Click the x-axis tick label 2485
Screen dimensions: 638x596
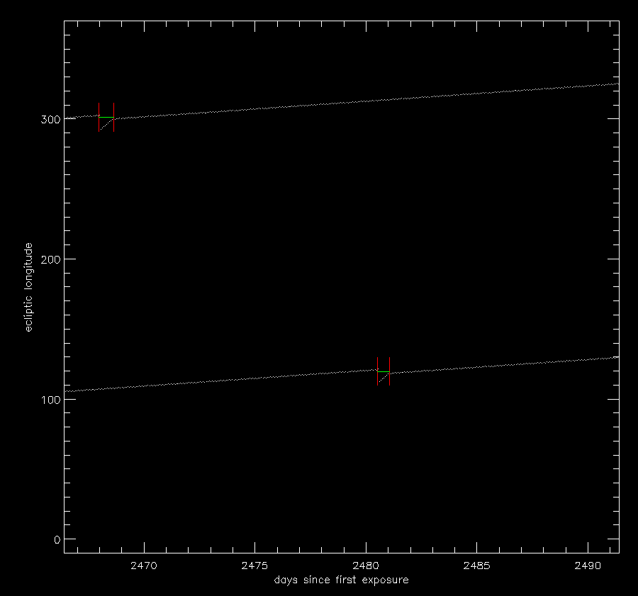tap(477, 566)
